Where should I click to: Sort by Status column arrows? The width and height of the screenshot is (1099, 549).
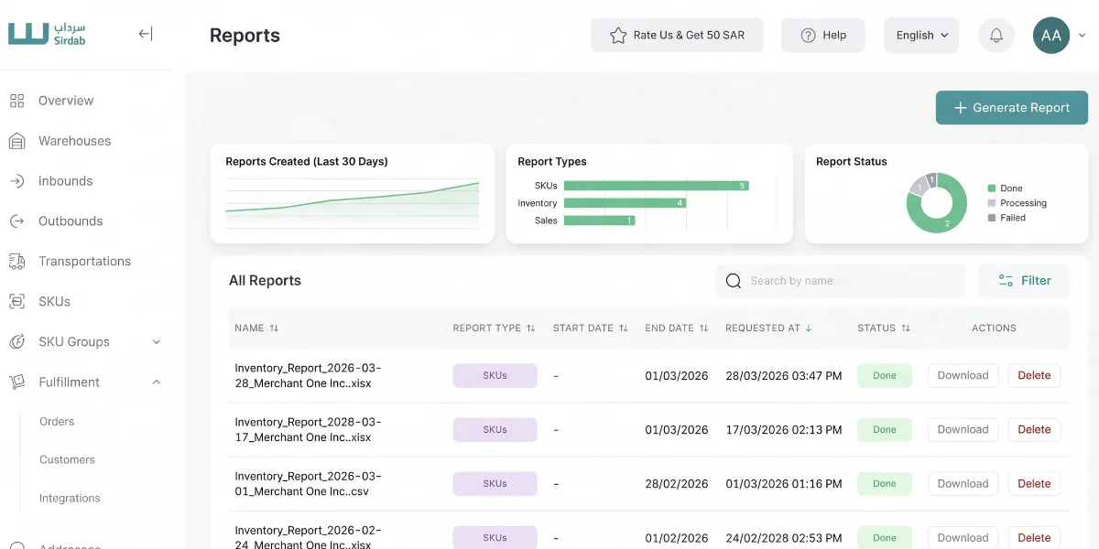coord(906,328)
